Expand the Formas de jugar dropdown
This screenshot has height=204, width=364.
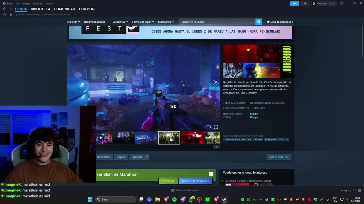(x=143, y=22)
